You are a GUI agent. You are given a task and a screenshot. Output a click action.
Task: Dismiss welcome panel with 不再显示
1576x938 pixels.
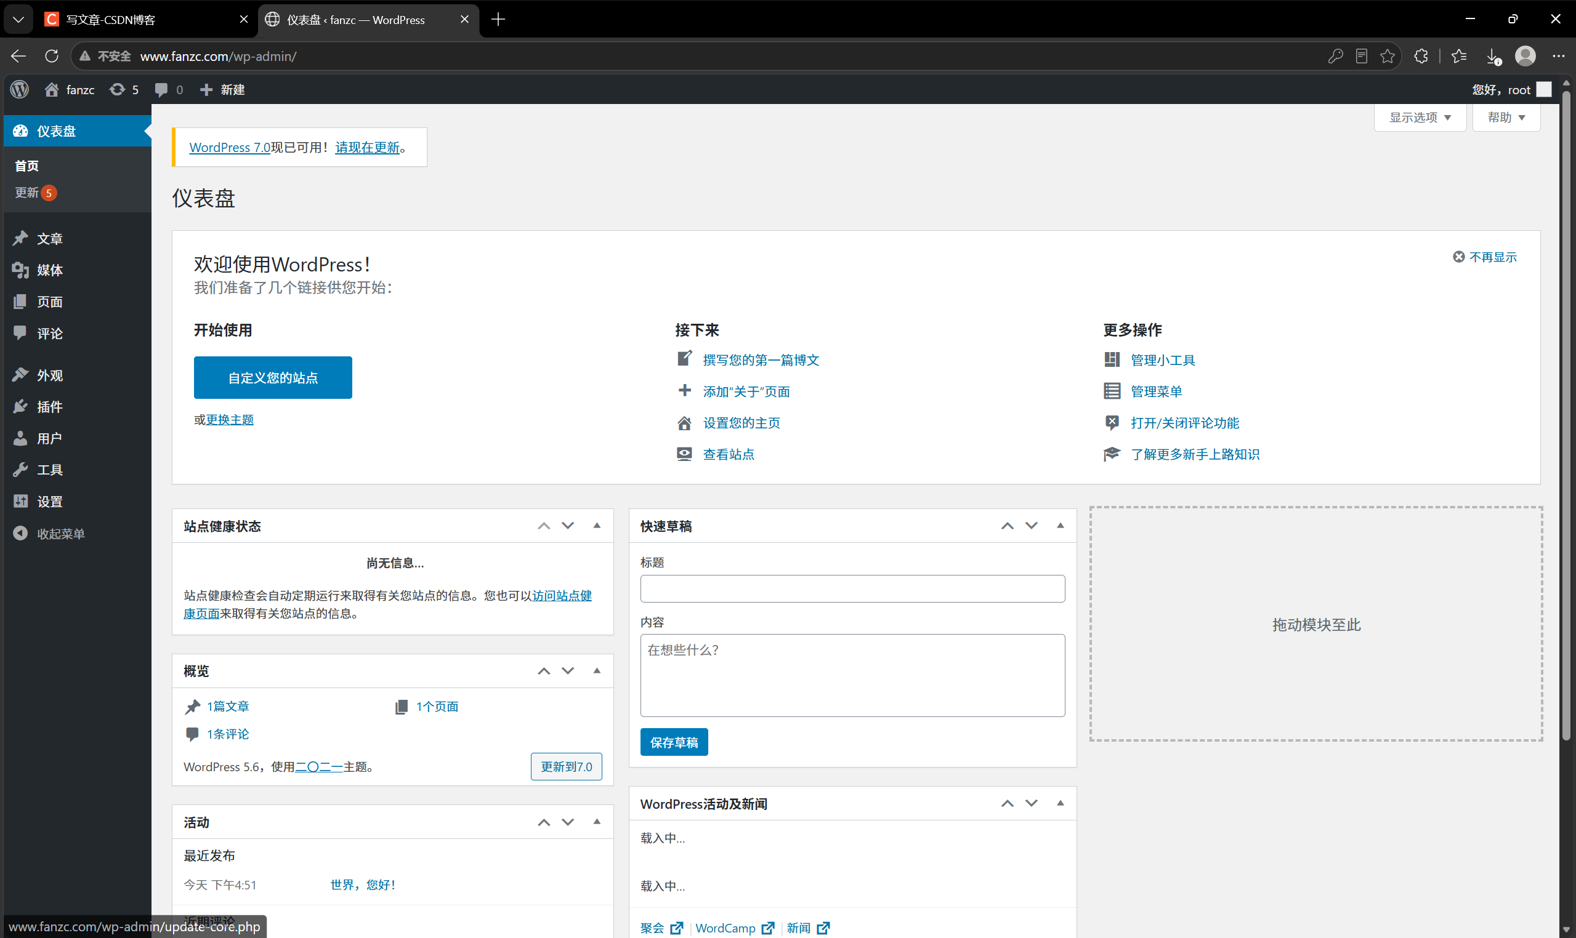(x=1484, y=257)
